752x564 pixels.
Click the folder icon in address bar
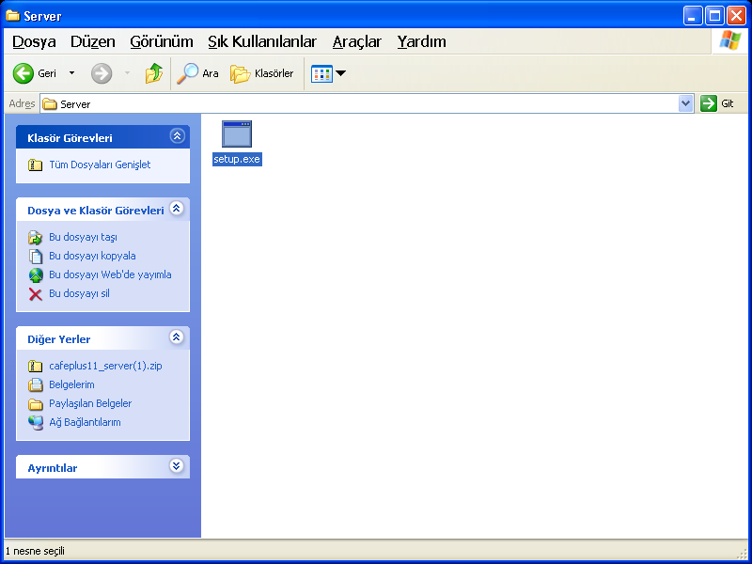tap(50, 104)
